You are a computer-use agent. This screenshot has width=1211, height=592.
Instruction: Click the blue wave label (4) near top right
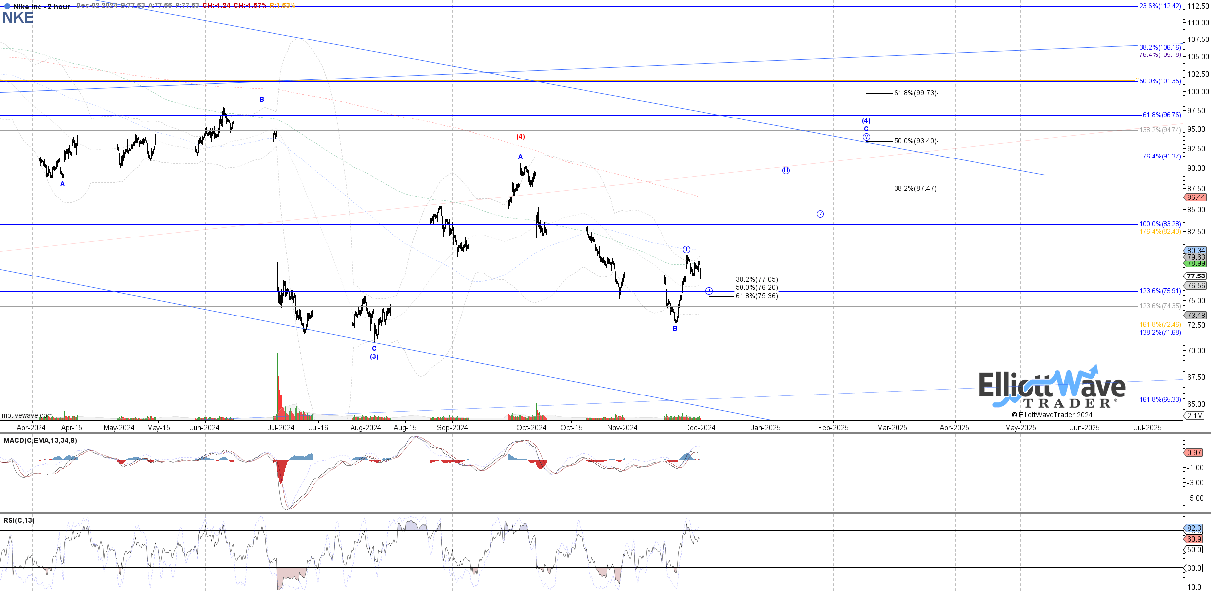[866, 120]
